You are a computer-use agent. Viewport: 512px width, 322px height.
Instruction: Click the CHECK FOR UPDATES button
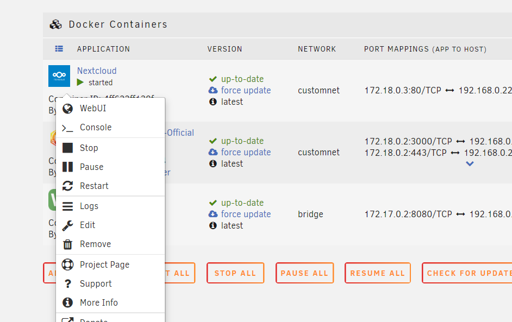[x=467, y=273]
